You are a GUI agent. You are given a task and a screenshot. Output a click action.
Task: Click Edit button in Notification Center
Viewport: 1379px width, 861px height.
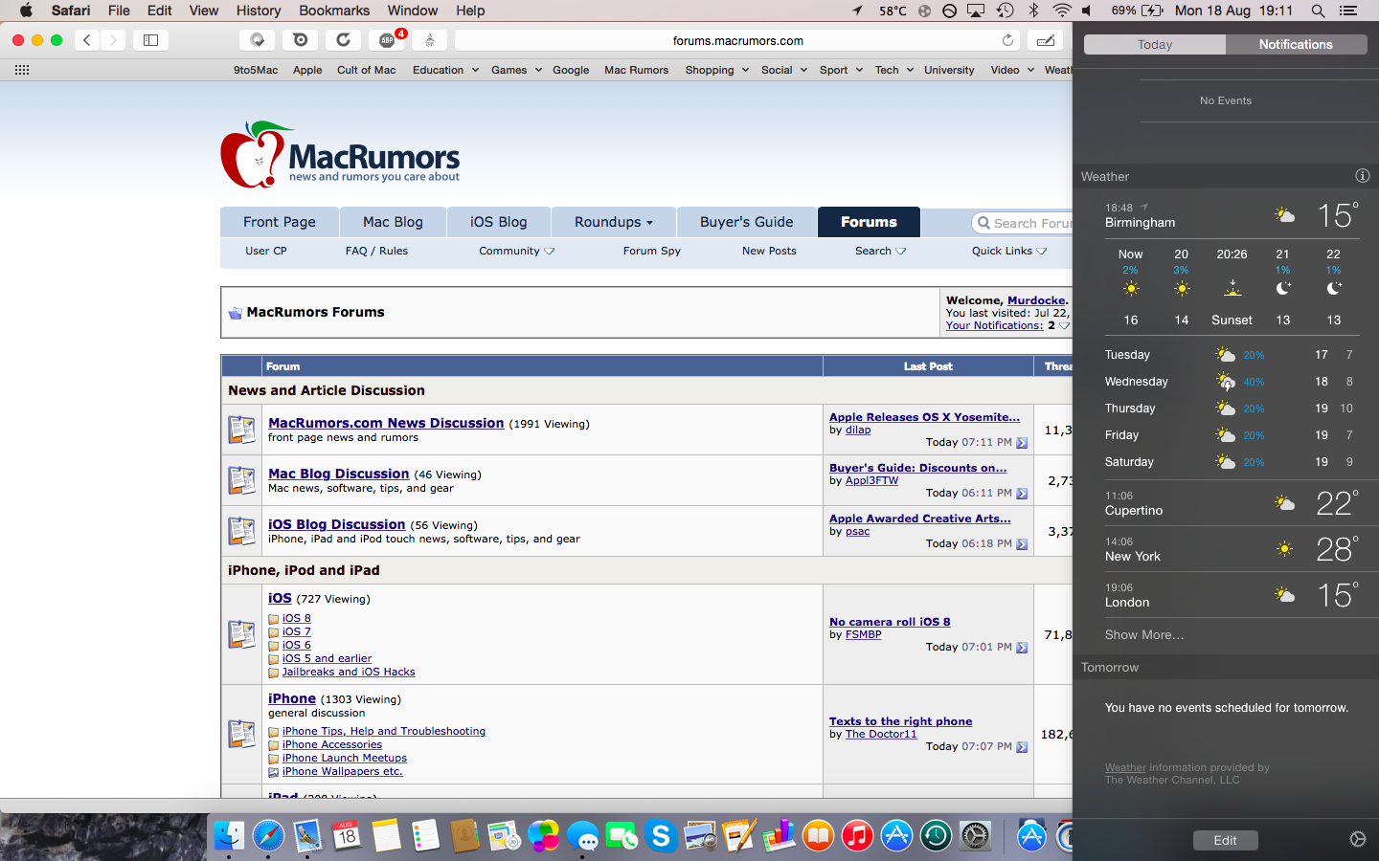[1226, 840]
